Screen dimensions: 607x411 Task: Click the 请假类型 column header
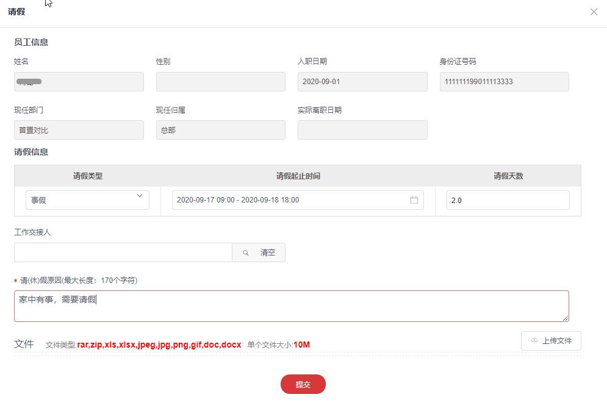pos(88,176)
